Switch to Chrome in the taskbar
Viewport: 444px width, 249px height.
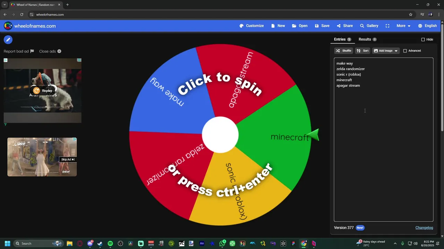[x=304, y=243]
